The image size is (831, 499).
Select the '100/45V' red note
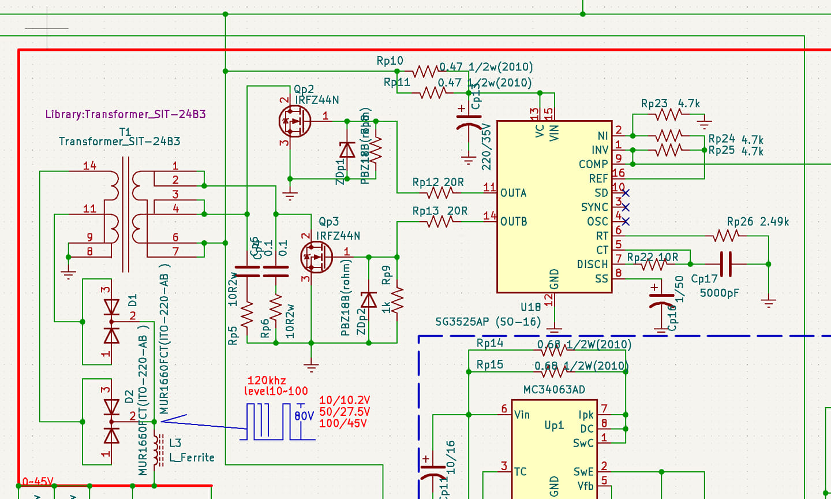pos(343,423)
